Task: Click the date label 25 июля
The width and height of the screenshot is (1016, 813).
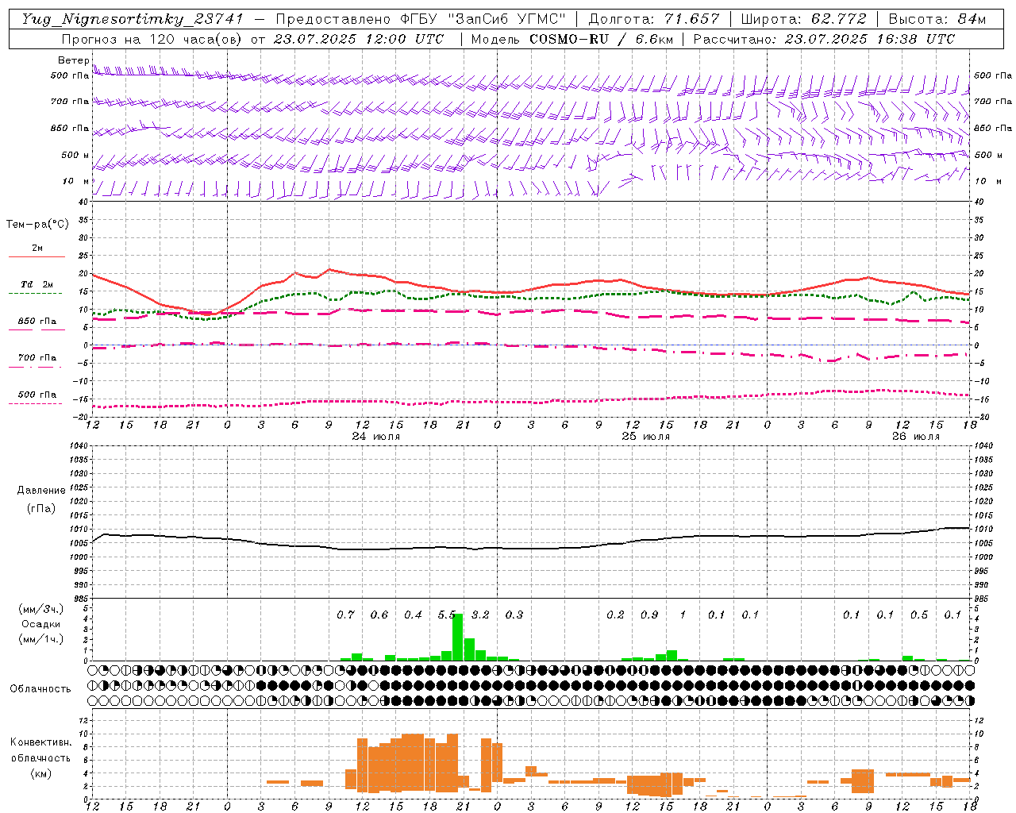Action: pos(646,437)
